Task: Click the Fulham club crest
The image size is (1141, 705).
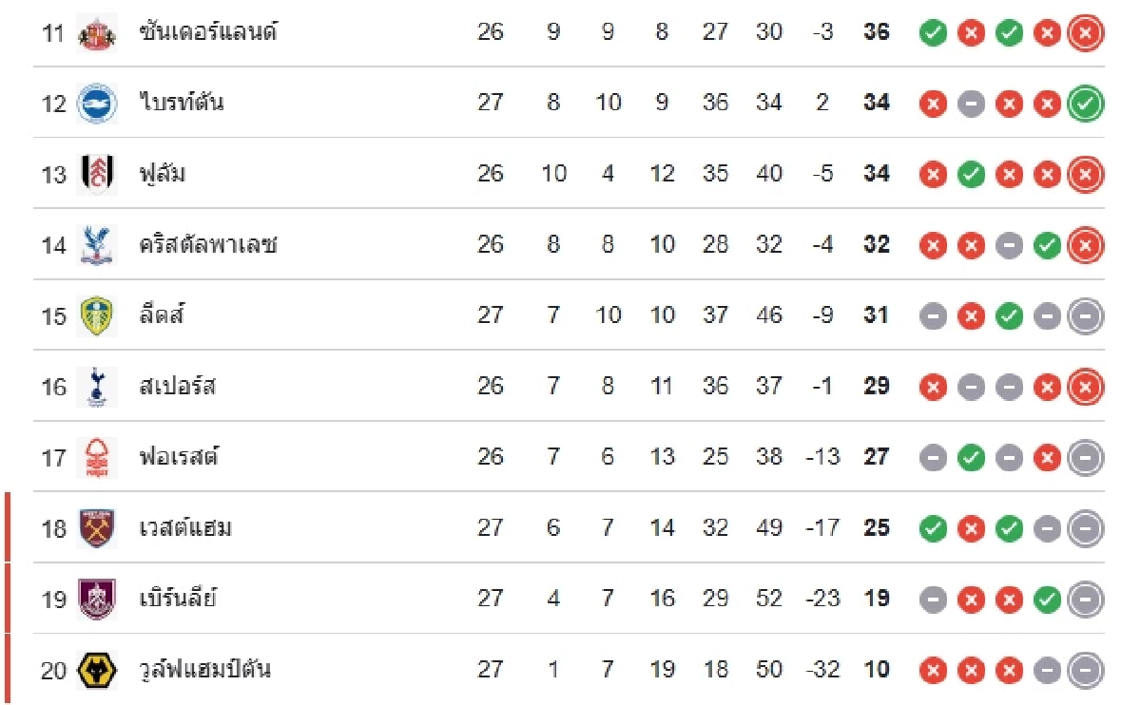Action: [x=97, y=174]
